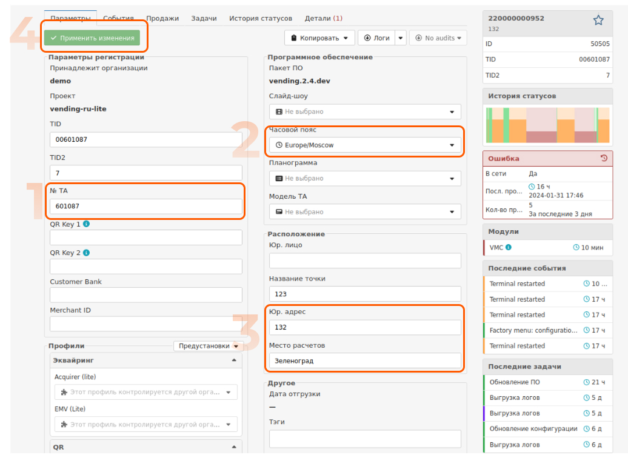Open the Acquirer (lite) profile dropdown

(x=145, y=393)
